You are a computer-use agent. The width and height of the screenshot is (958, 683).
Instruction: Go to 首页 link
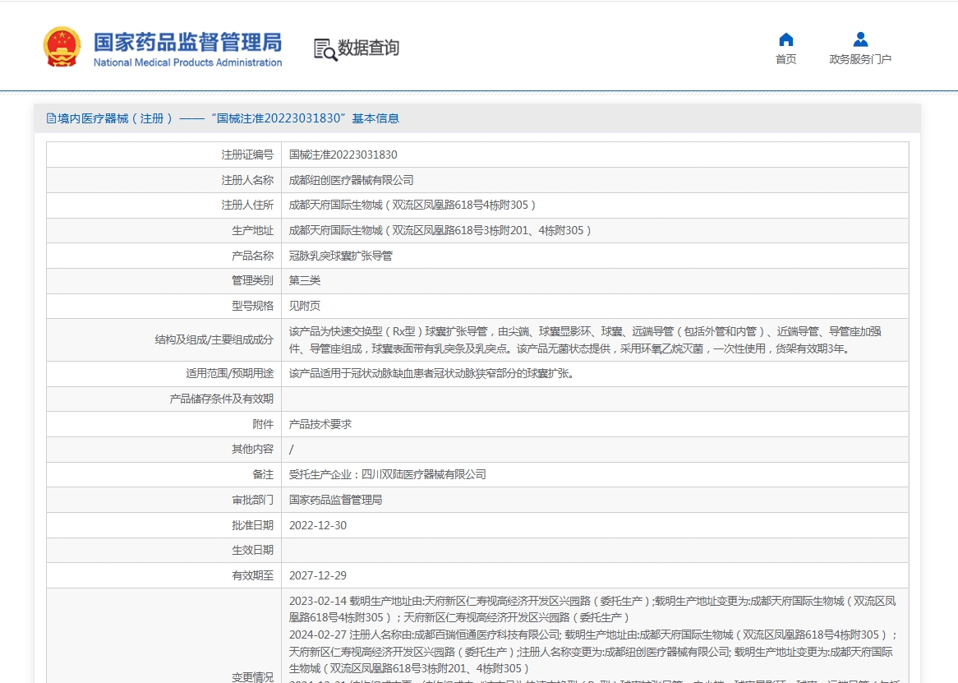(785, 59)
